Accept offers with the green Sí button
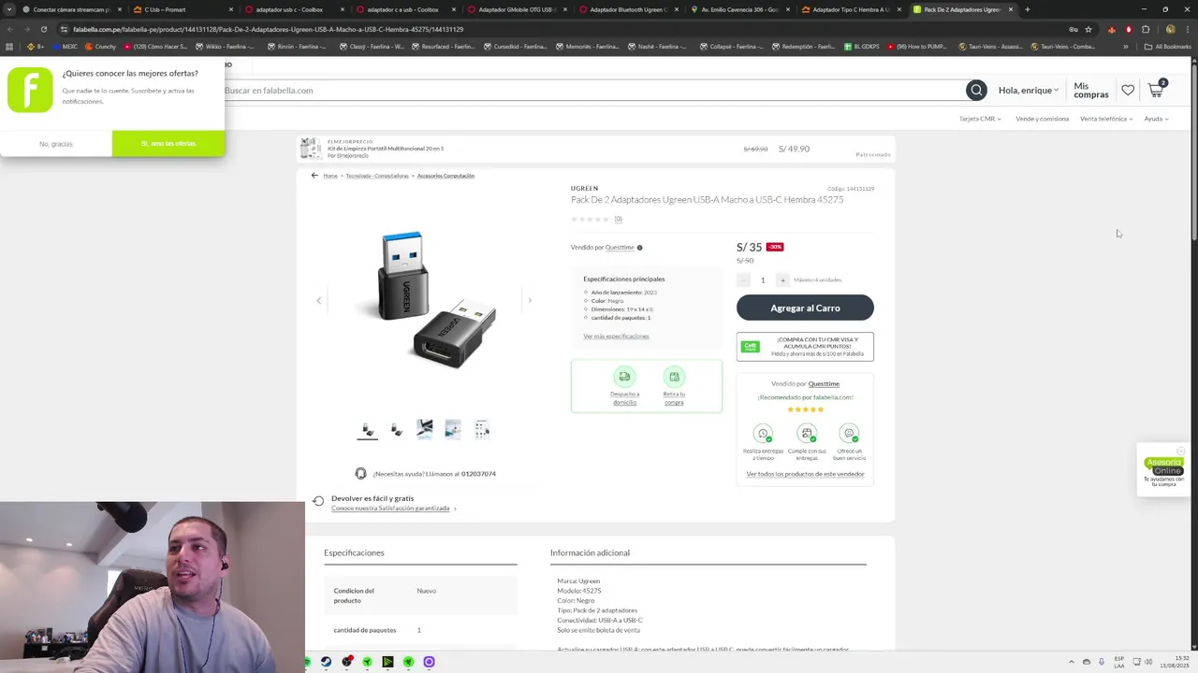Screen dimensions: 1198x673 coord(168,143)
